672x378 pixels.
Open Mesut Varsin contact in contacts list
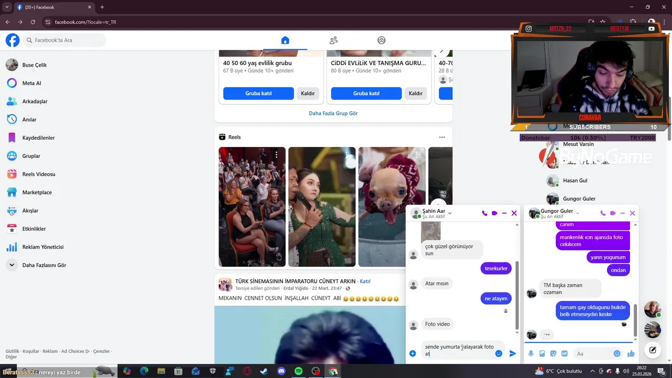tap(578, 144)
